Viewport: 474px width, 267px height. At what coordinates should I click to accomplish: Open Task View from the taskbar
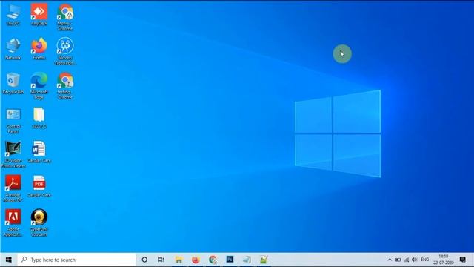click(x=161, y=260)
